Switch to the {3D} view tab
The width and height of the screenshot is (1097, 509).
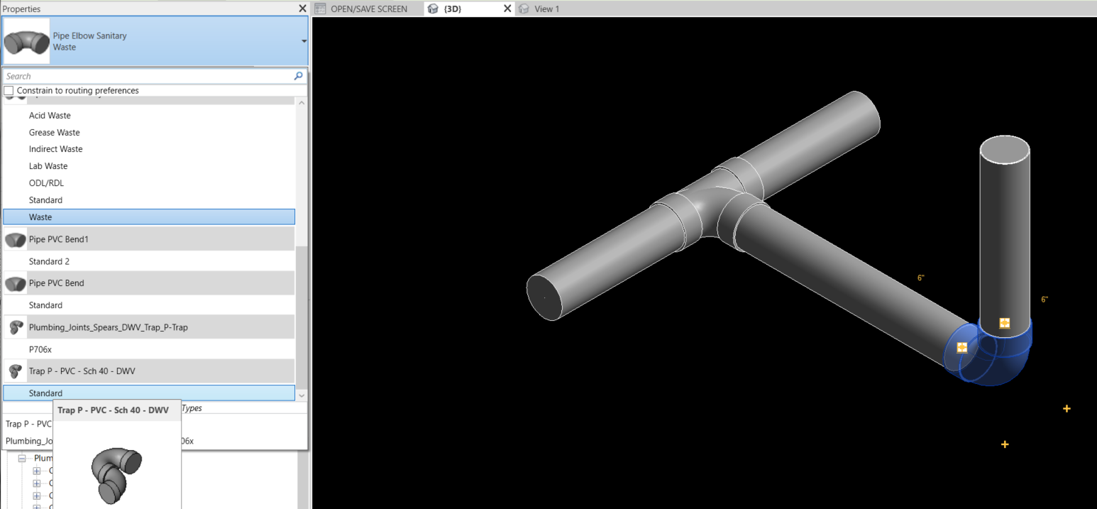coord(453,9)
